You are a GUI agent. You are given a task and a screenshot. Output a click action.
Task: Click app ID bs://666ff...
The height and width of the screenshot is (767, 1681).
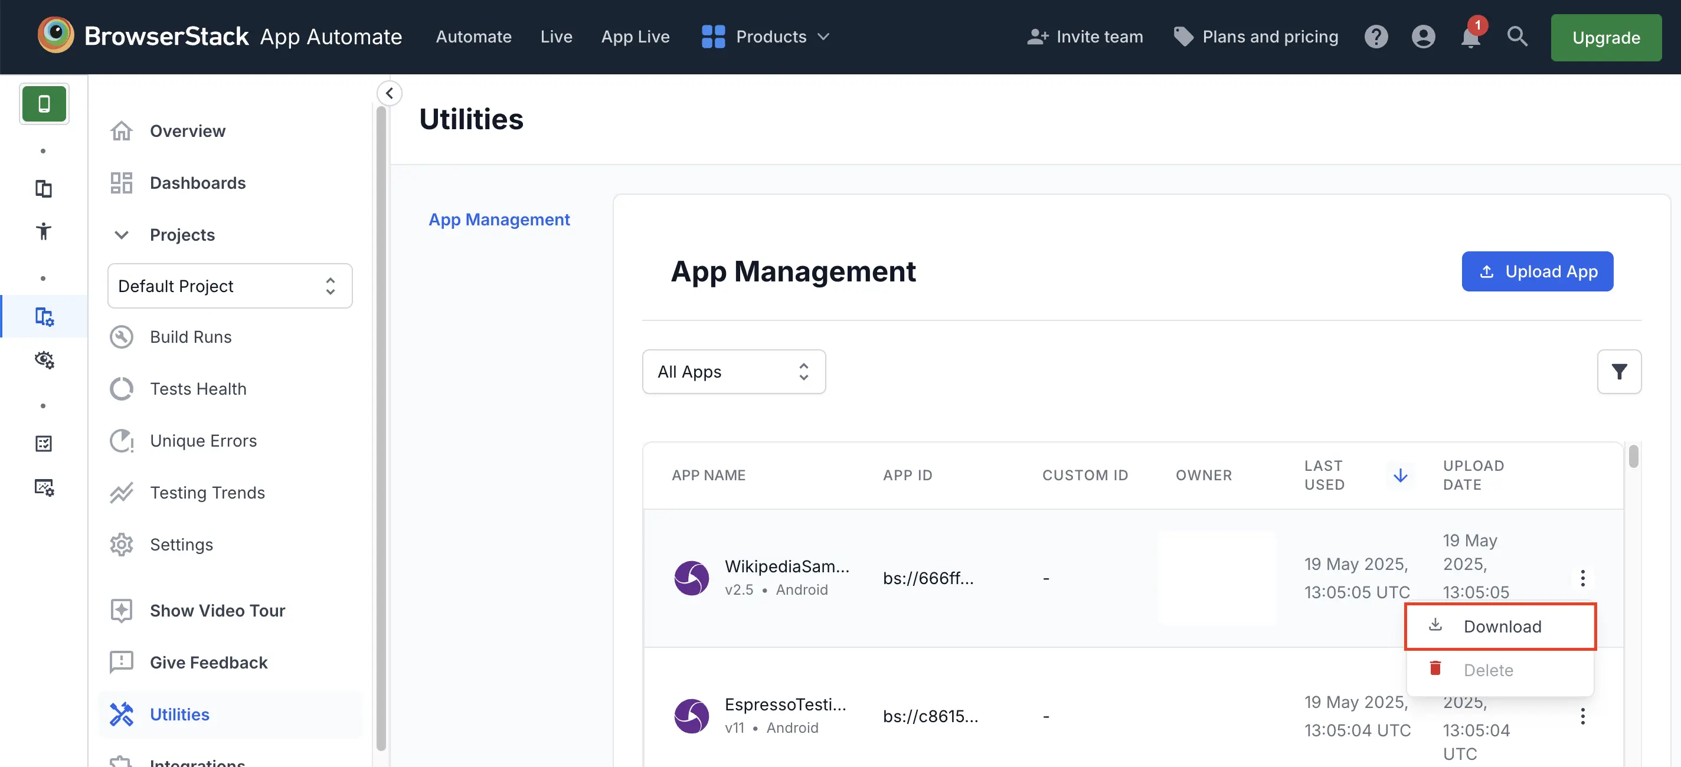pos(928,578)
